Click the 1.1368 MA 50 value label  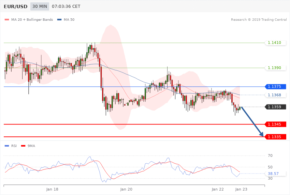coord(276,95)
